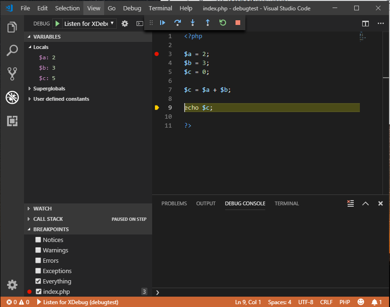Screen dimensions: 390x307
Task: Restart the debug session
Action: (223, 23)
